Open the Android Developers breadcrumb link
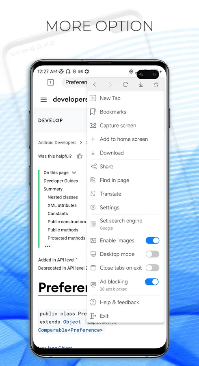Image resolution: width=199 pixels, height=366 pixels. click(x=57, y=143)
